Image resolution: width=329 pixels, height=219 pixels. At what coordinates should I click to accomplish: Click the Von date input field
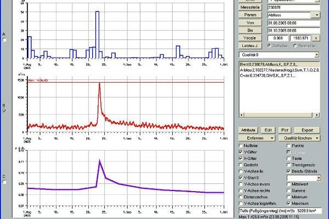(293, 22)
